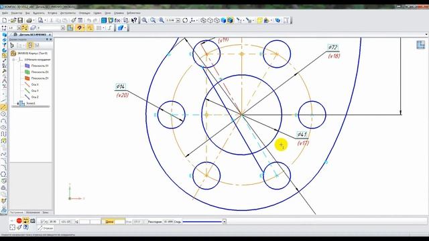Image resolution: width=429 pixels, height=241 pixels.
Task: Open the orientation dropdown arrow next to axes icon
Action: click(197, 20)
